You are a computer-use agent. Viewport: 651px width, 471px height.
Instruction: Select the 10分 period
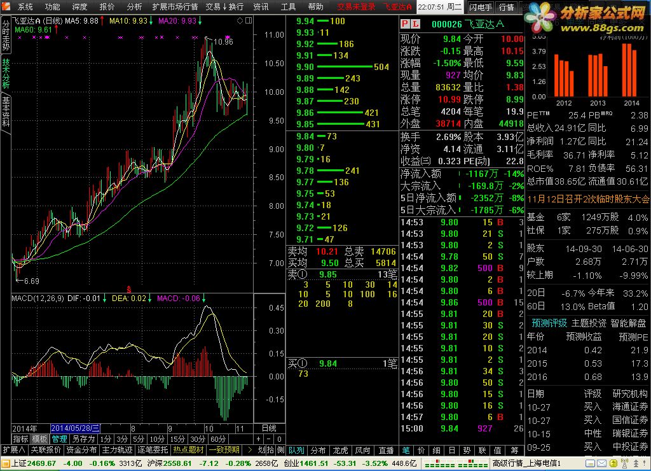point(157,439)
